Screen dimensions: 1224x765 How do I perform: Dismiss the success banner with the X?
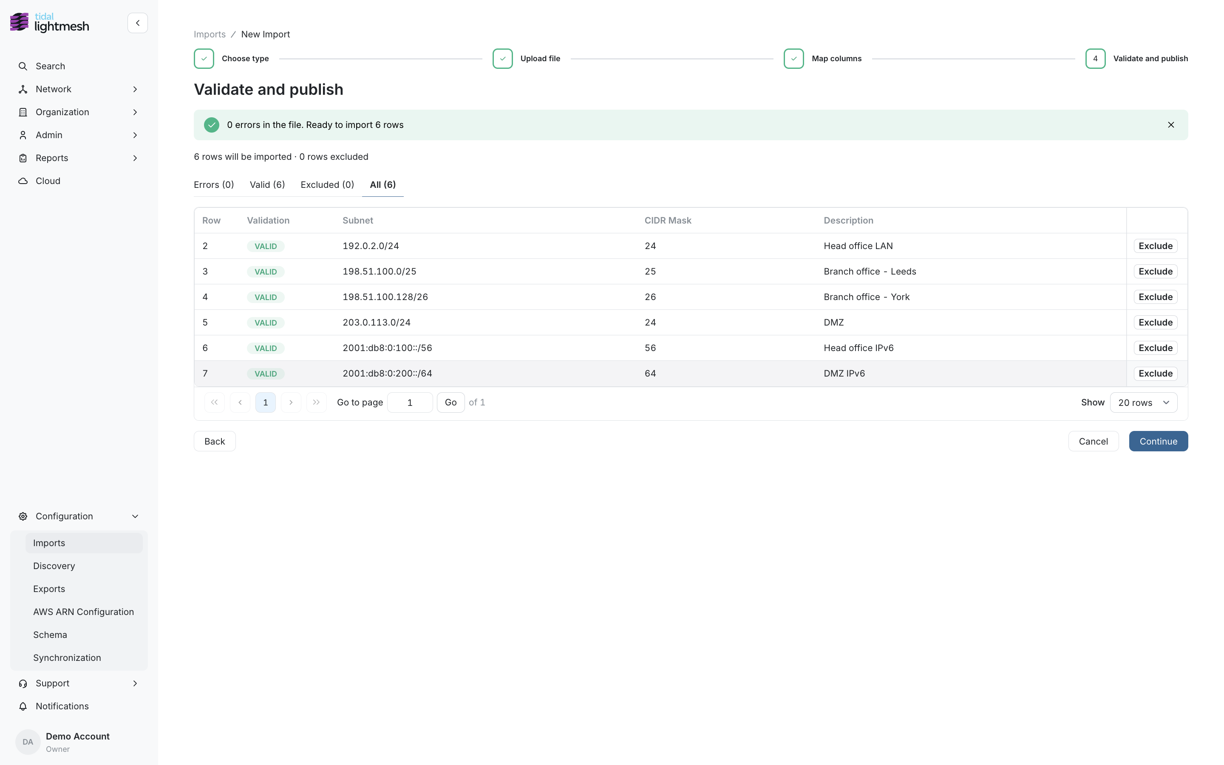tap(1170, 125)
